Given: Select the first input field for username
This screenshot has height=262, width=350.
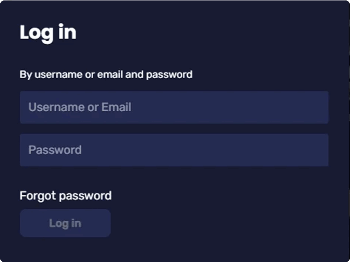Looking at the screenshot, I should tap(174, 107).
